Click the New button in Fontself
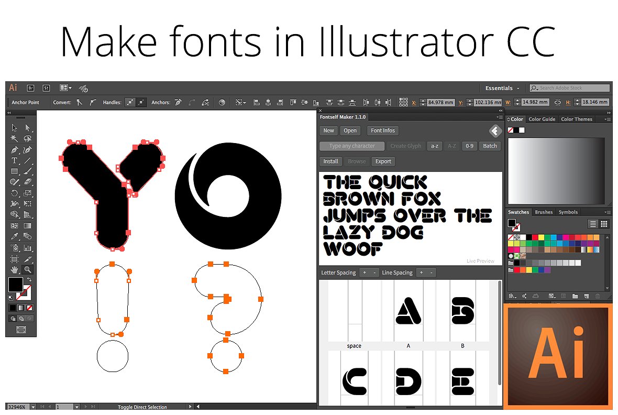Screen dimensions: 618x415 click(328, 130)
